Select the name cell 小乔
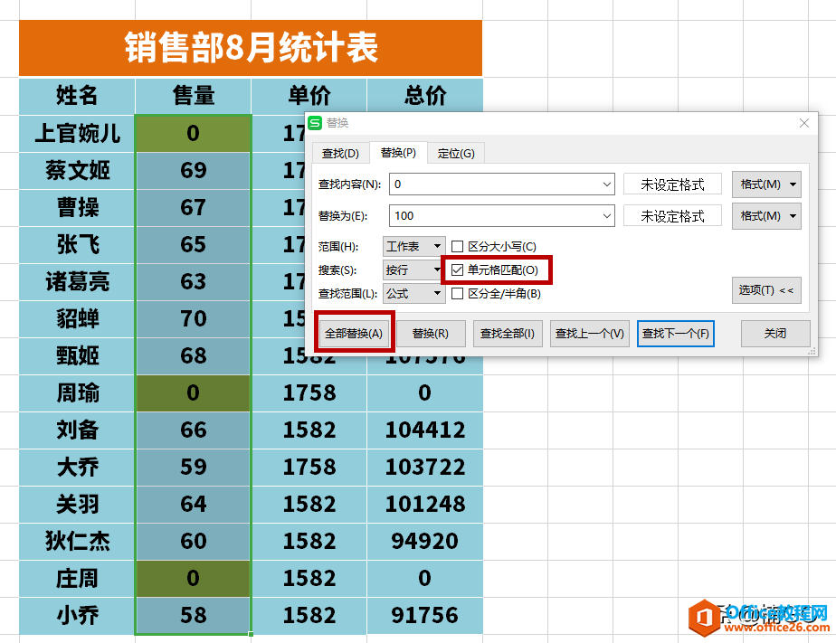The image size is (836, 643). tap(77, 615)
